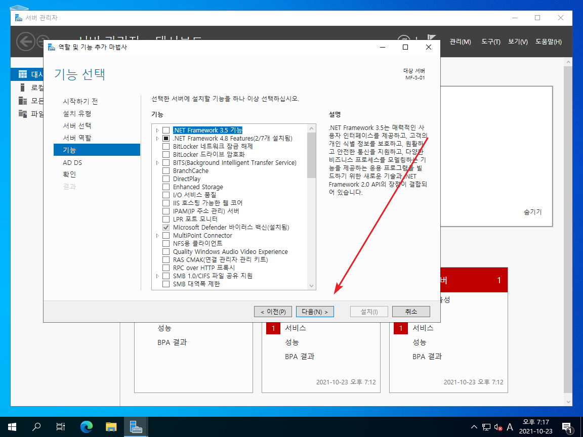Select "Quality Windows Audio Video Experience" label
583x437 pixels.
click(x=230, y=252)
